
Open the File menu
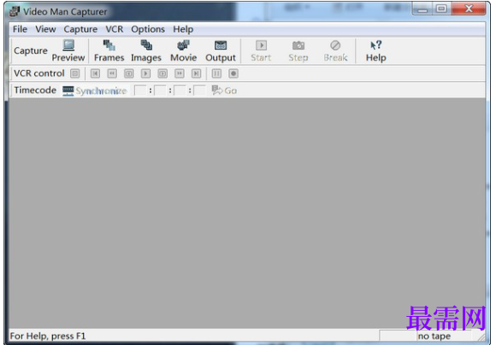pos(20,29)
